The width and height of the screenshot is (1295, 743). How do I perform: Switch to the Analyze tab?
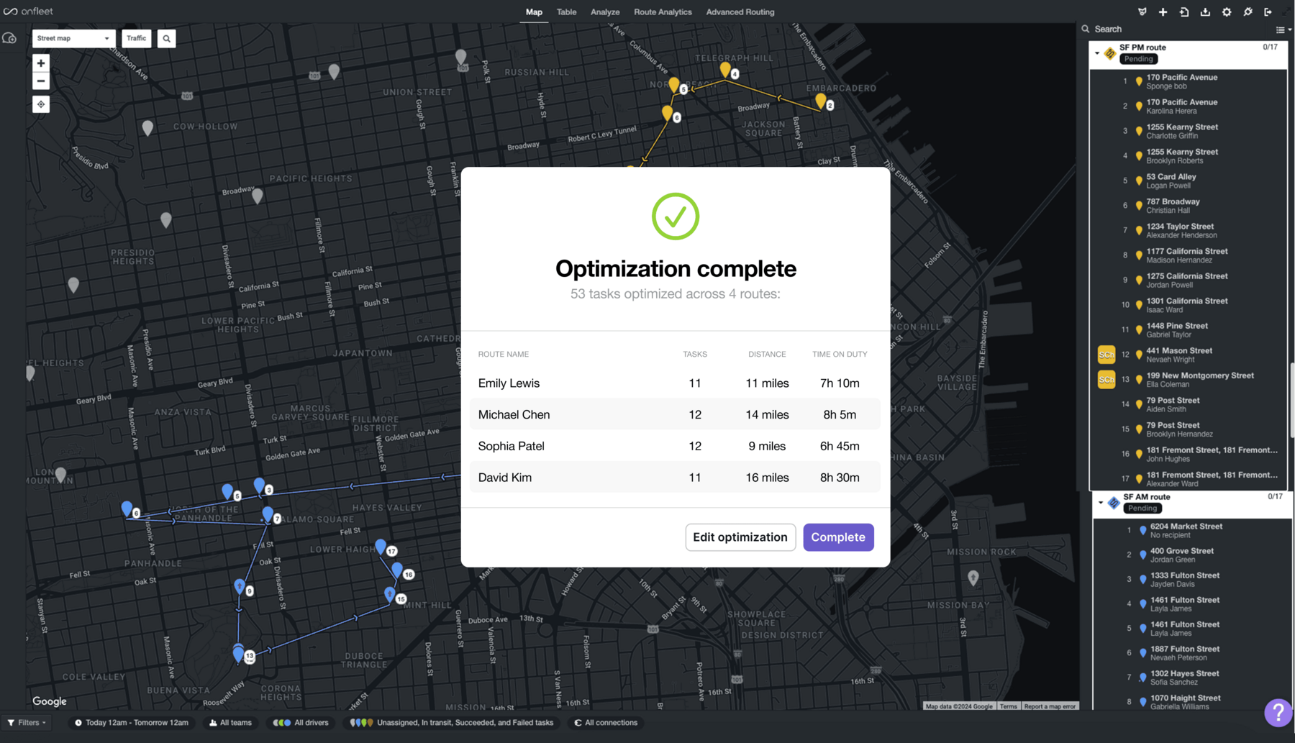click(605, 12)
